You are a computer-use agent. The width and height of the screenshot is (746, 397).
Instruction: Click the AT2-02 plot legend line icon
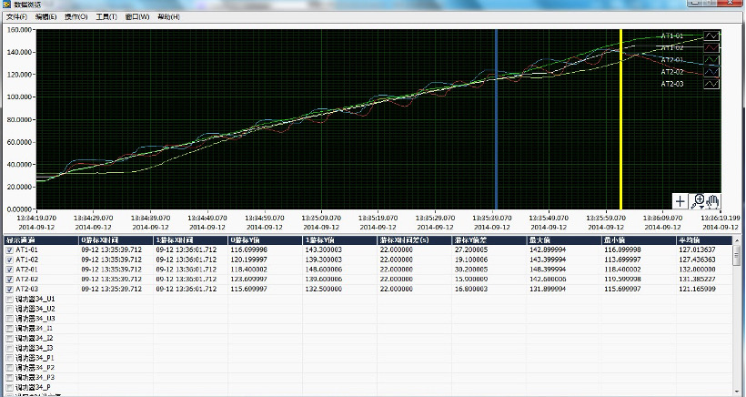pyautogui.click(x=712, y=72)
